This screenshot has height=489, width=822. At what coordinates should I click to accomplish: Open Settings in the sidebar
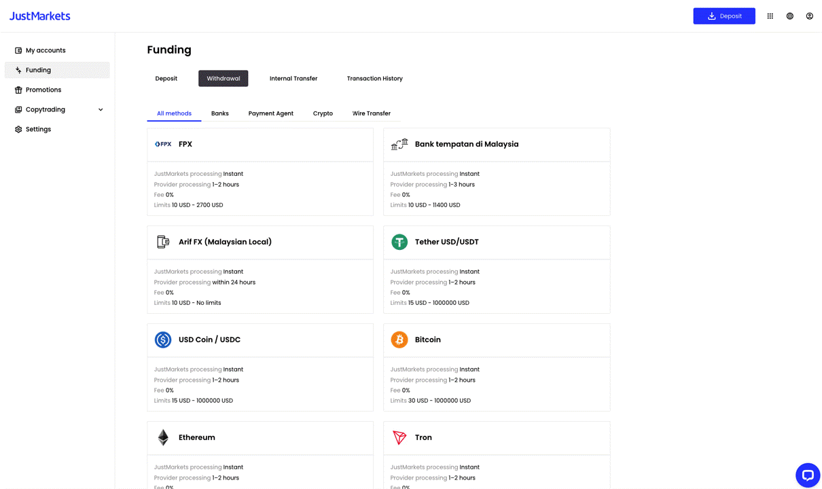click(x=38, y=129)
